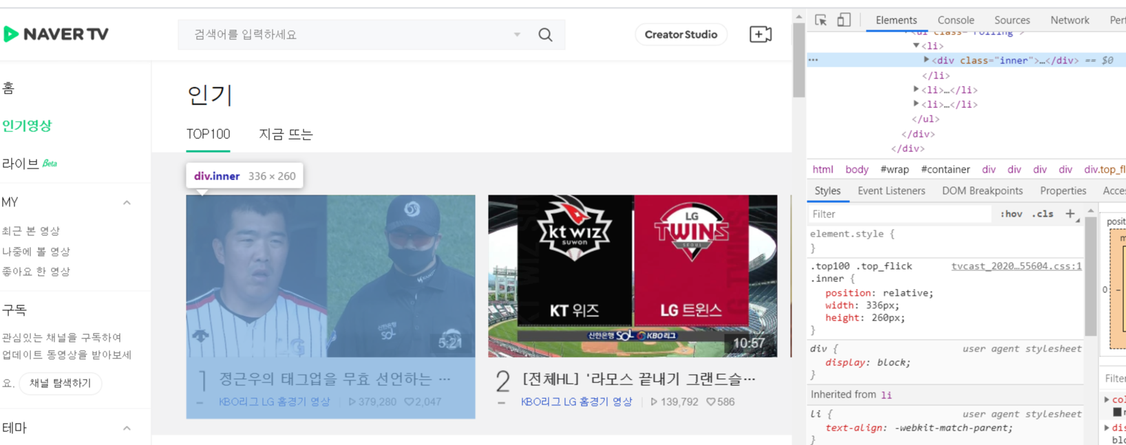Switch to the 지금 뜨는 tab

pos(286,134)
